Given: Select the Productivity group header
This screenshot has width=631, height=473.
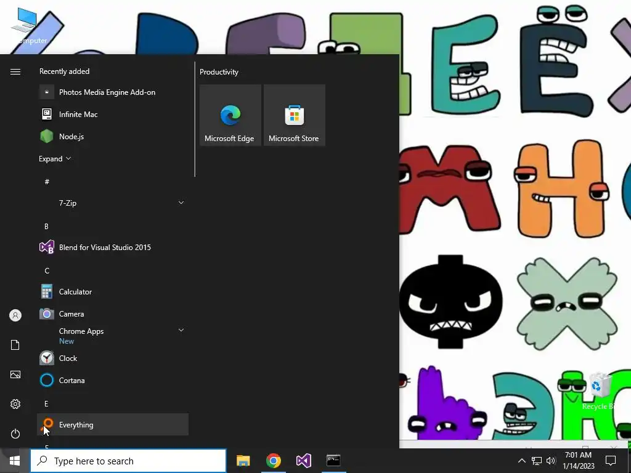Looking at the screenshot, I should pos(219,72).
